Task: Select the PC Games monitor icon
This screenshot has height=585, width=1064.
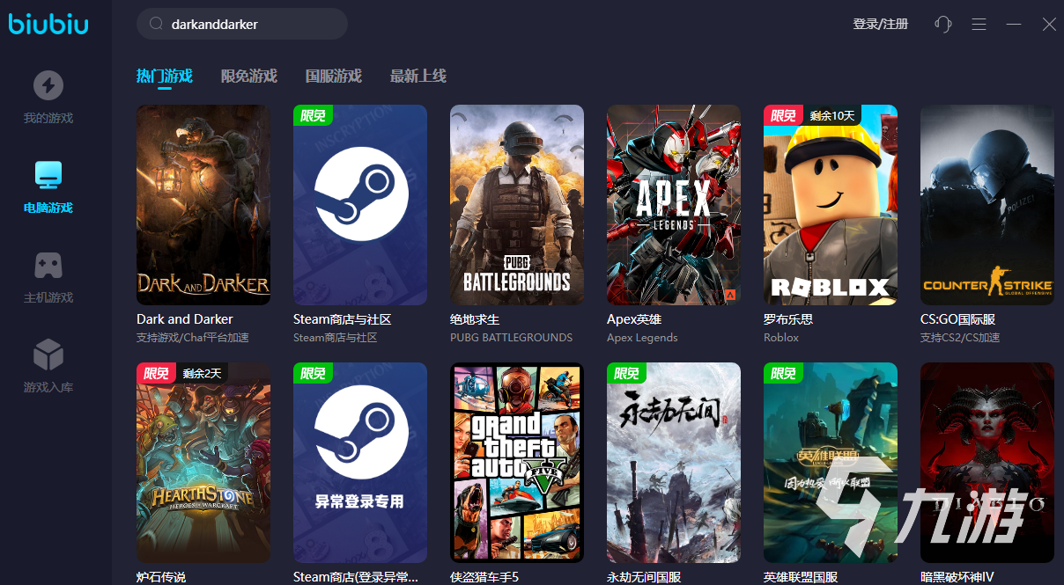Action: point(48,175)
